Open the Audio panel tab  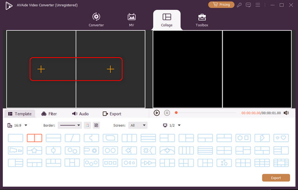80,114
